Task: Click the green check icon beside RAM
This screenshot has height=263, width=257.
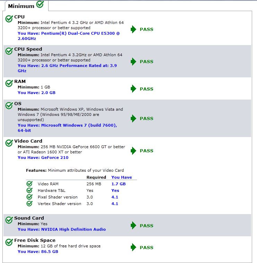Action: coord(9,83)
